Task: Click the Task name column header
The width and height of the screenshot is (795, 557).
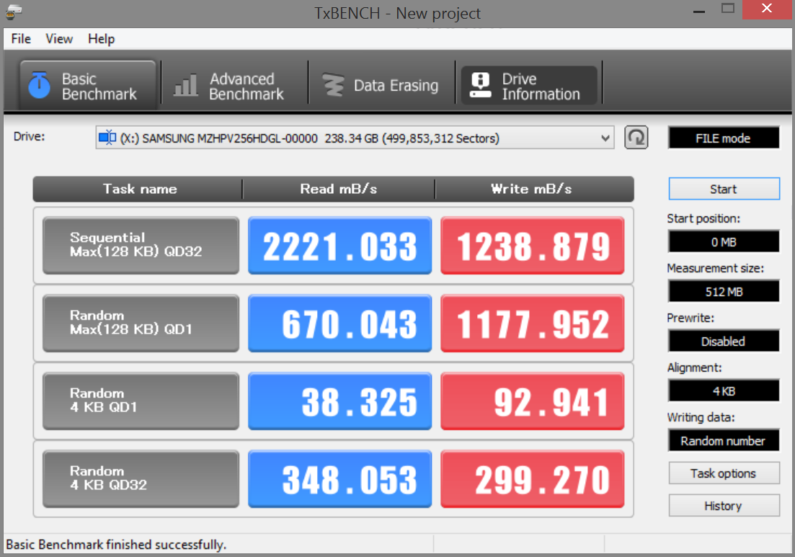Action: coord(138,189)
